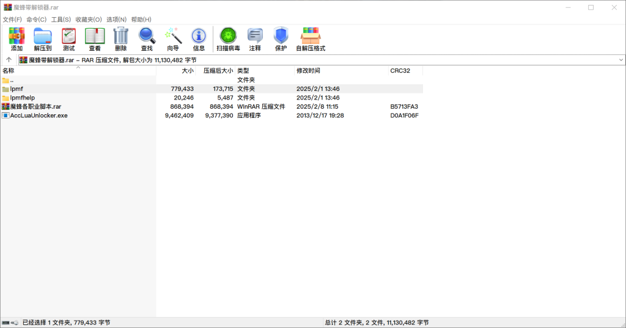Sort by 修改时间 column header
626x328 pixels.
(x=341, y=71)
